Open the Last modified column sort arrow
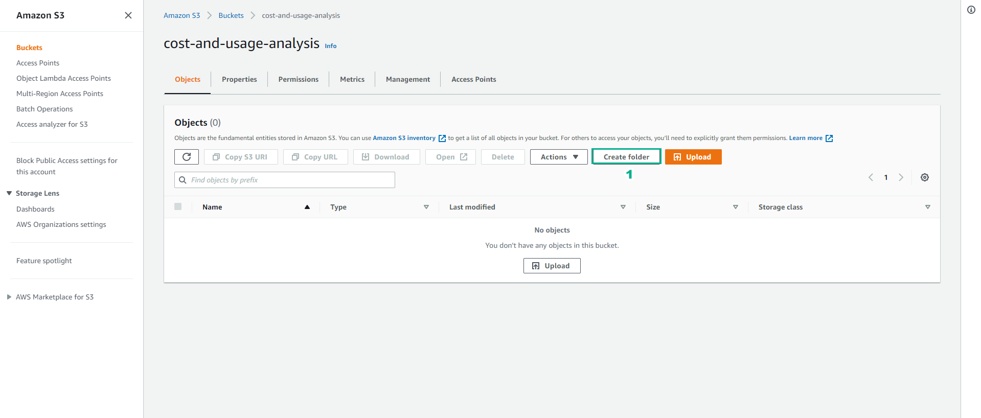Screen dimensions: 981x418 pyautogui.click(x=623, y=207)
